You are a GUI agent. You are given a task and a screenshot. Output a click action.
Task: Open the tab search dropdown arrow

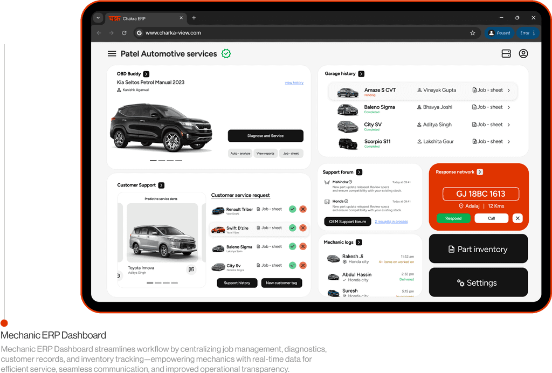point(98,18)
